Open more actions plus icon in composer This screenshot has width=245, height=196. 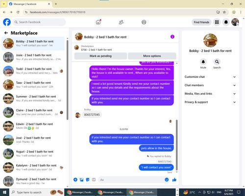pyautogui.click(x=75, y=180)
